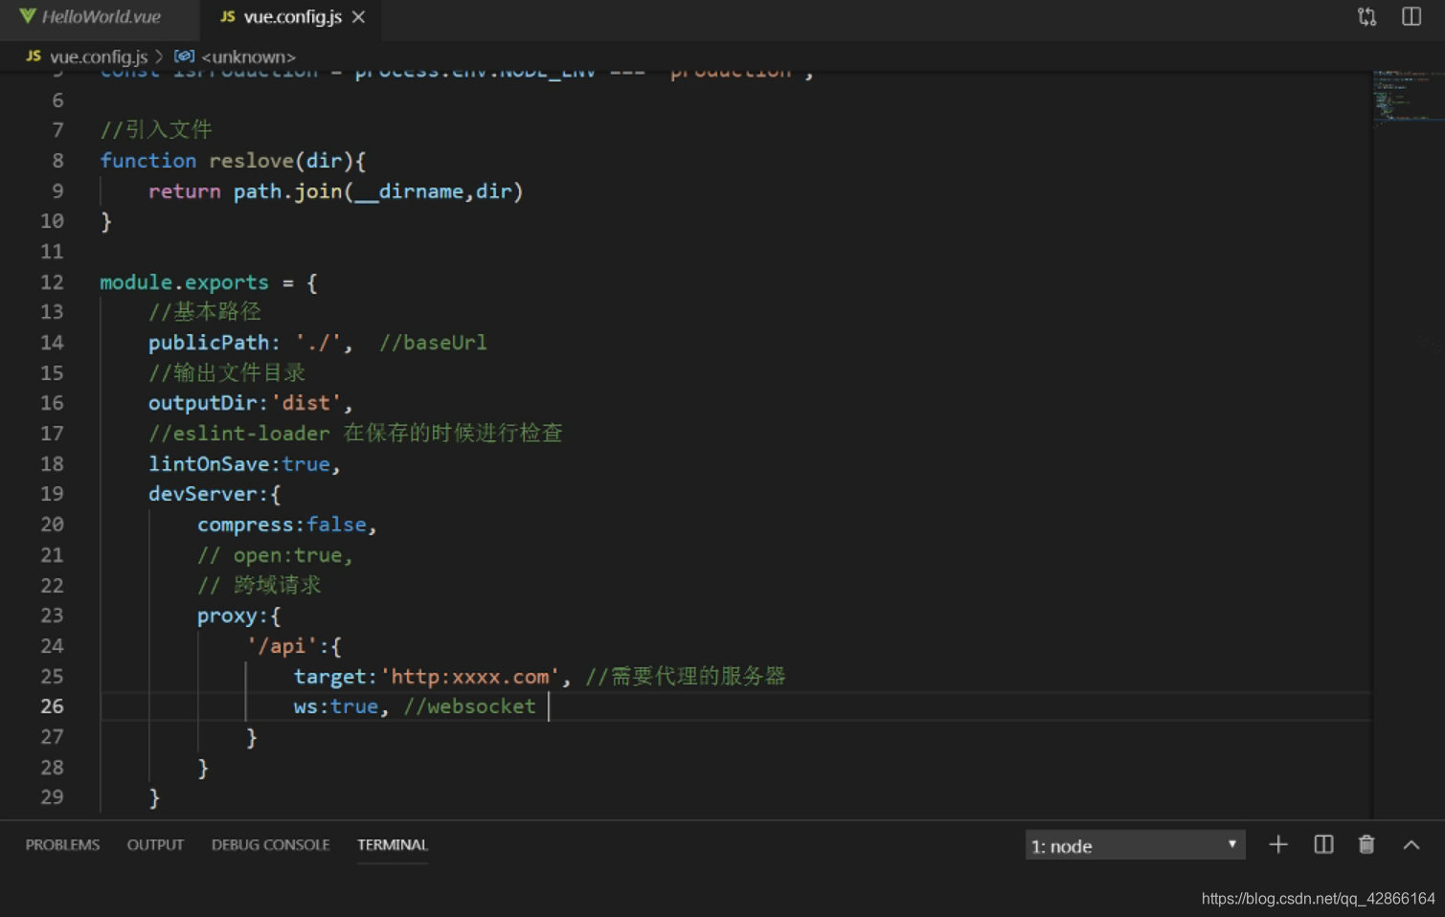Click the '//eslint-loader' comment line
Screen dimensions: 1445x917
(x=355, y=434)
